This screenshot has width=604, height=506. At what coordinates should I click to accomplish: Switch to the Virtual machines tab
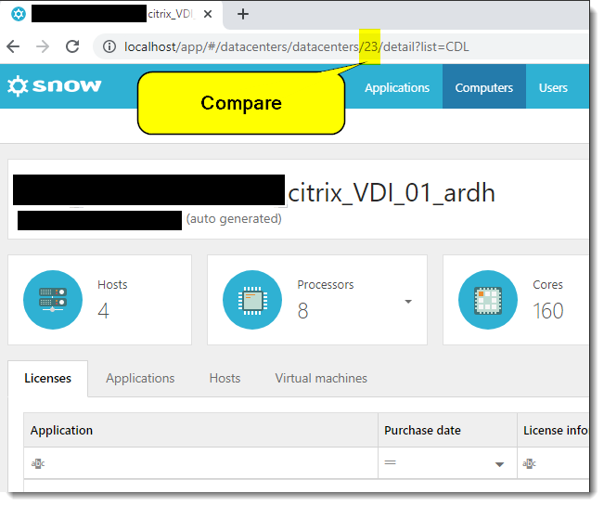coord(321,379)
